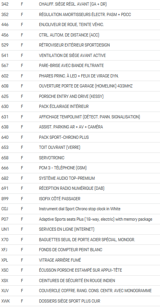The image size is (160, 307).
Task: Click option code XPL
Action: coord(5,260)
